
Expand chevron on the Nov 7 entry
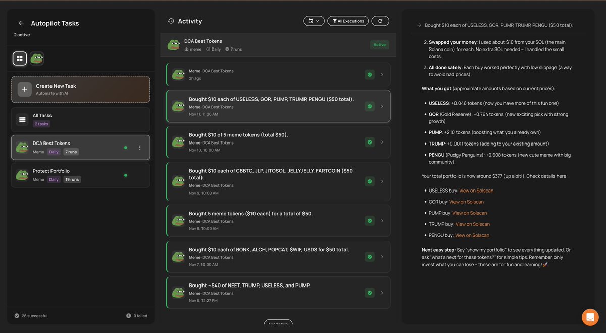[x=382, y=257]
